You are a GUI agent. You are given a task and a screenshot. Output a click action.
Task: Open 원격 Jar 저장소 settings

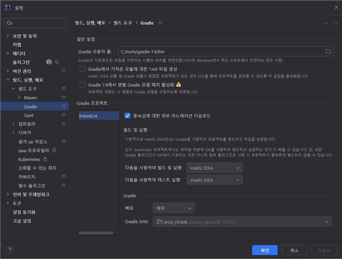pos(33,141)
